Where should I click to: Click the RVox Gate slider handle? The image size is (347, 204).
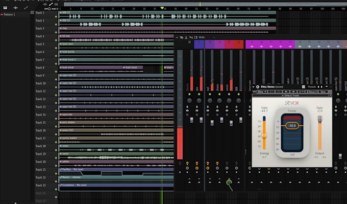[264, 135]
